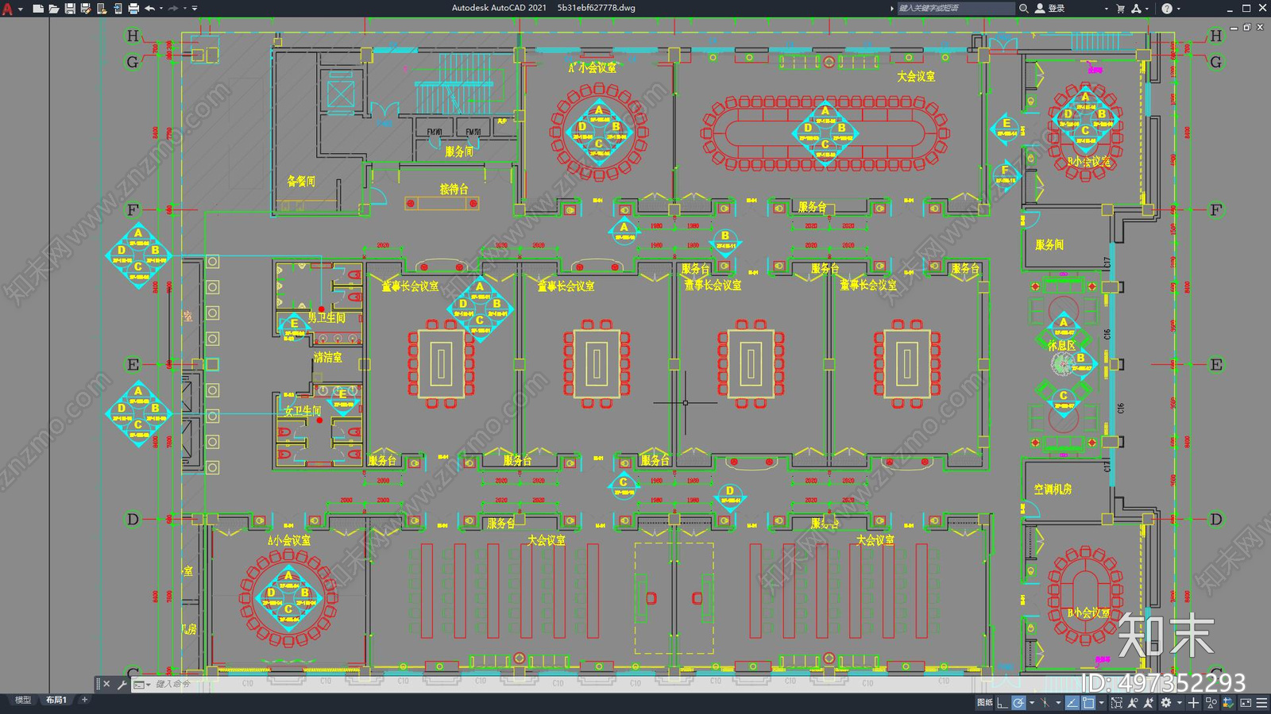
Task: Switch to the 布局1 layout tab
Action: click(56, 700)
